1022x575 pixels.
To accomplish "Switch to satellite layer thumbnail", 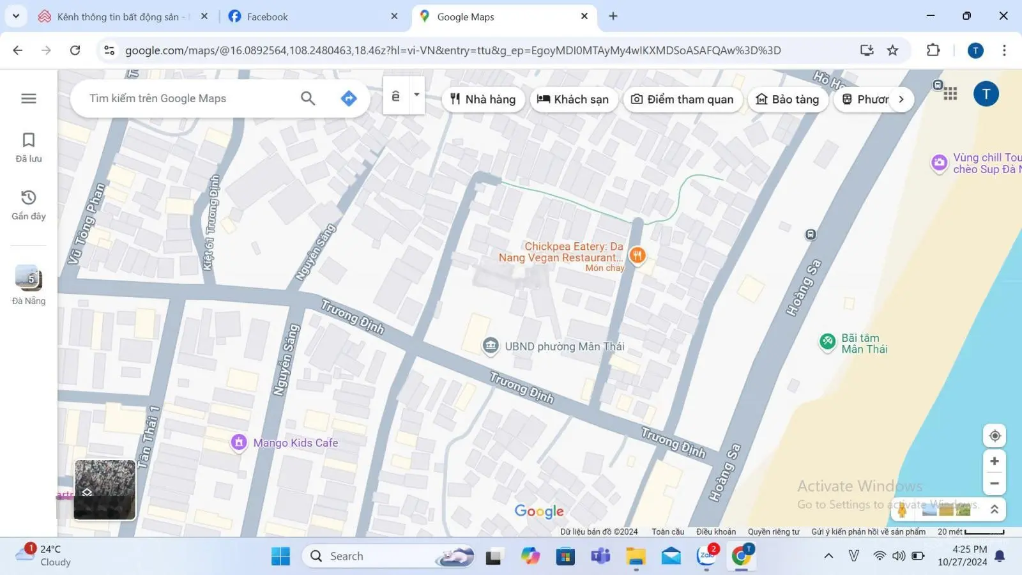I will 104,489.
